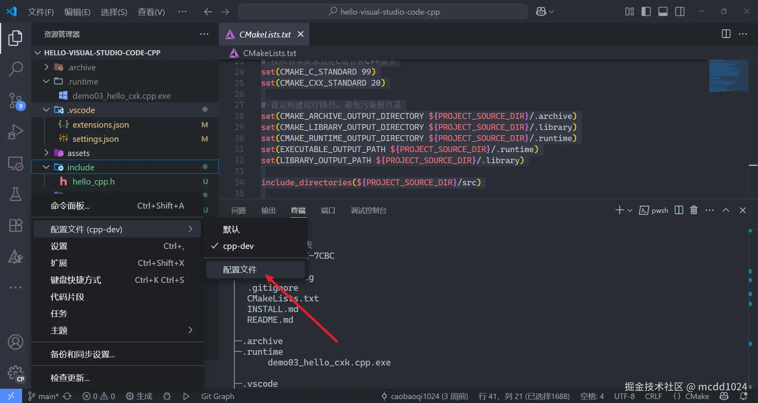The width and height of the screenshot is (758, 403).
Task: Open the 编辑(E) menu
Action: pos(77,12)
